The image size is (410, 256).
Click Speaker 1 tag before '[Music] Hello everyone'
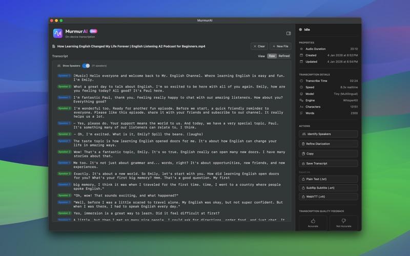pyautogui.click(x=64, y=76)
